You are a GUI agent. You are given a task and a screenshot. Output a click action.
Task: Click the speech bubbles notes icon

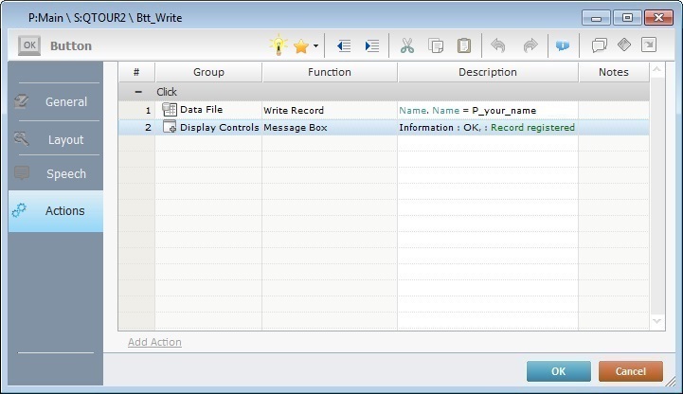[x=599, y=45]
